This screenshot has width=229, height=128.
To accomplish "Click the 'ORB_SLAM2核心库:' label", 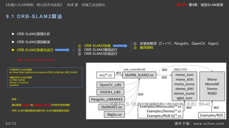I will 135,70.
